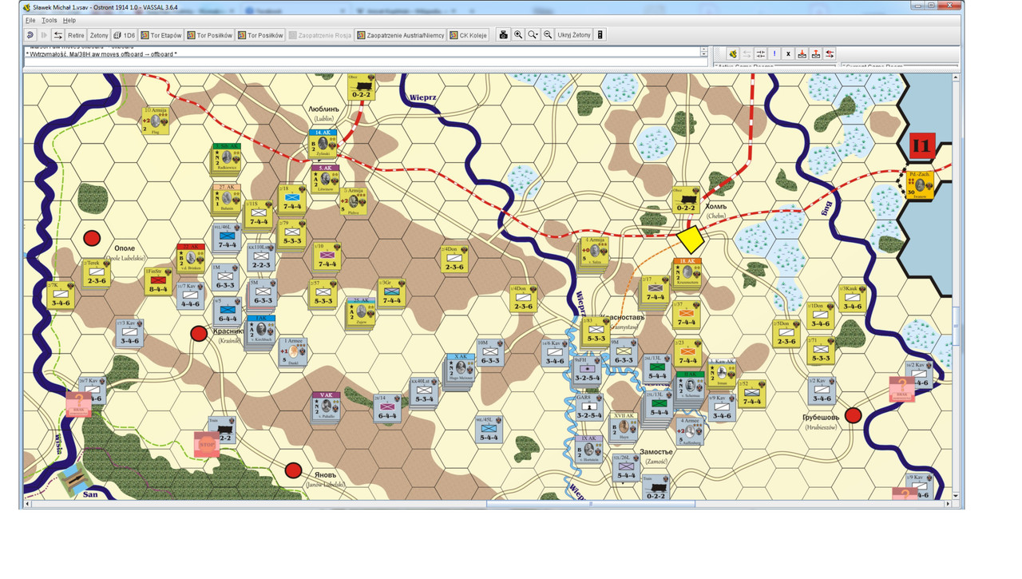Click the red dot objective near Opole

[92, 238]
